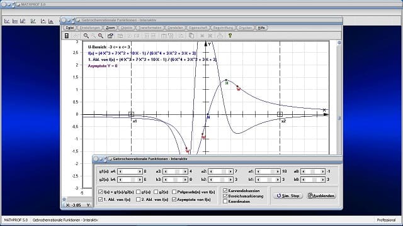
Task: Toggle the 1. Abl. von f(x) checkbox
Action: 101,199
